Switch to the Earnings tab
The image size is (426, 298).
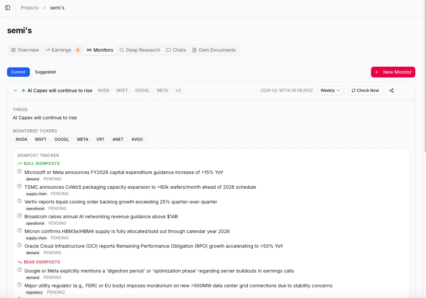tap(61, 50)
